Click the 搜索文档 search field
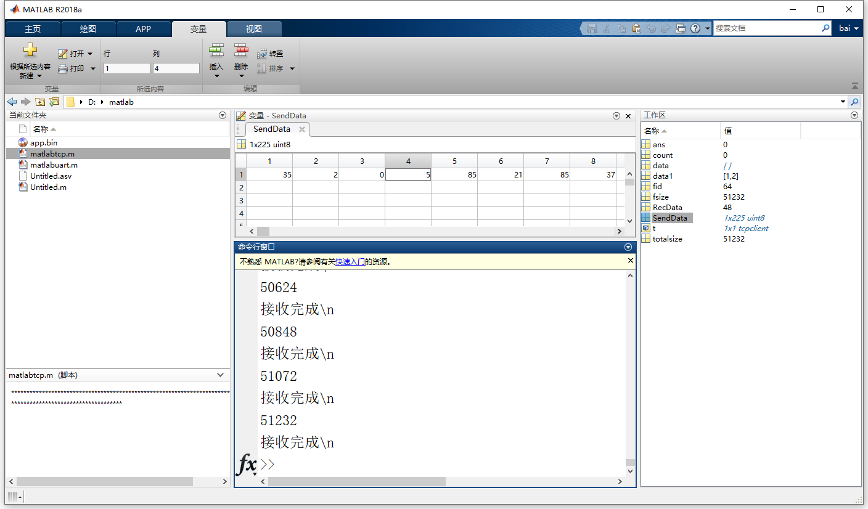The width and height of the screenshot is (868, 509). pyautogui.click(x=766, y=28)
